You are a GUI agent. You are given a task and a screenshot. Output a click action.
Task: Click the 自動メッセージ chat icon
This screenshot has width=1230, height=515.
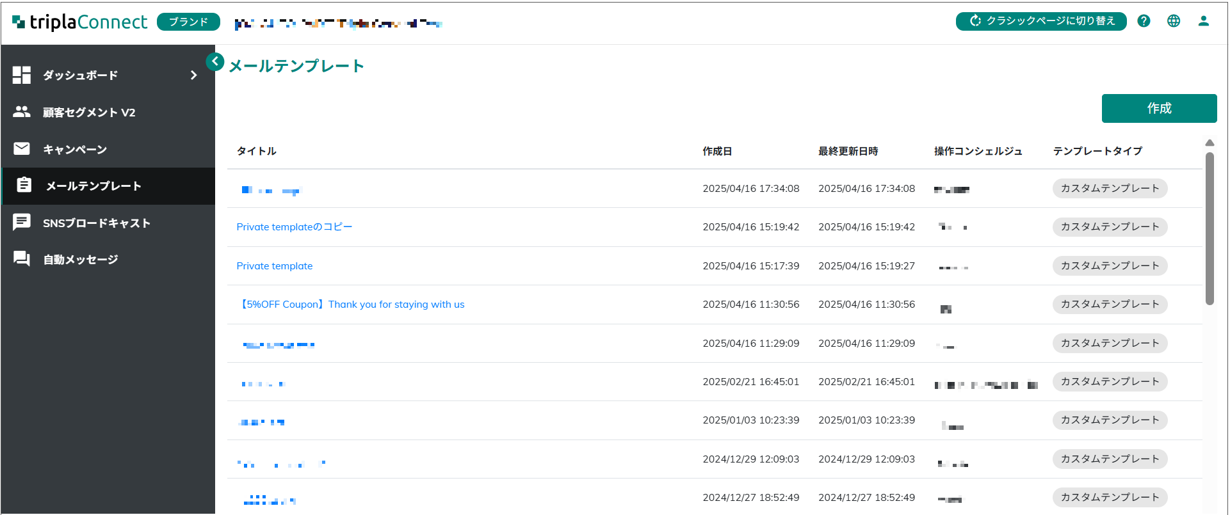pos(22,258)
